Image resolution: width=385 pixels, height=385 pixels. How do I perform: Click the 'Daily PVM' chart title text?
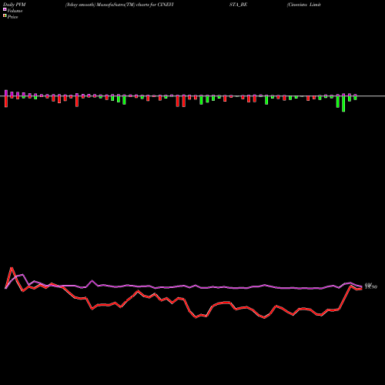pos(15,5)
